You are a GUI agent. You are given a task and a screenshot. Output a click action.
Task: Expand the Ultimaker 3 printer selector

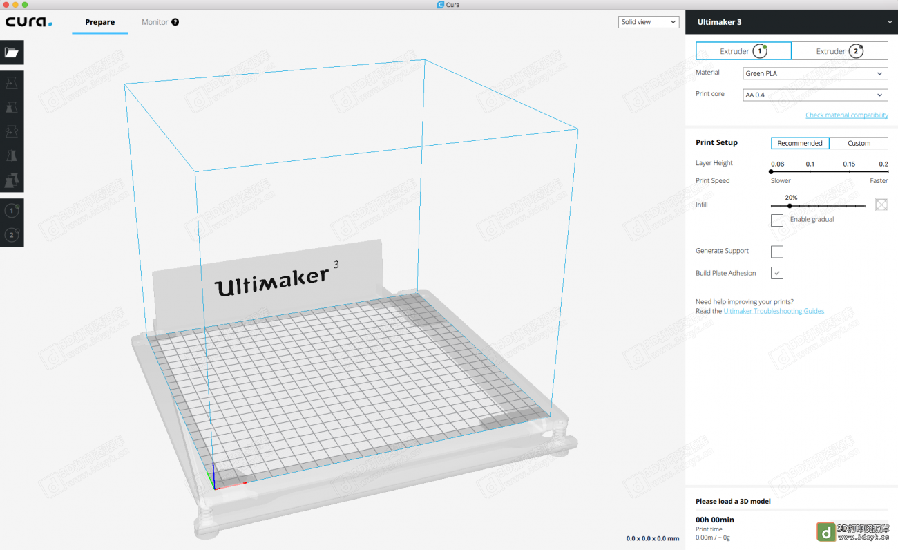coord(792,22)
